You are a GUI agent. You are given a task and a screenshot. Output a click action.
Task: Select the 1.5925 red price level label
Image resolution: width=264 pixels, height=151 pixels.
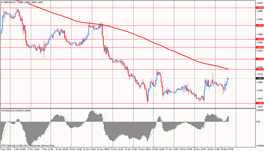coord(260,25)
